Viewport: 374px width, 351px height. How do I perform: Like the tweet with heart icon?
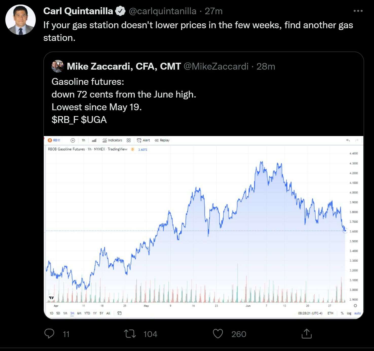coord(218,334)
